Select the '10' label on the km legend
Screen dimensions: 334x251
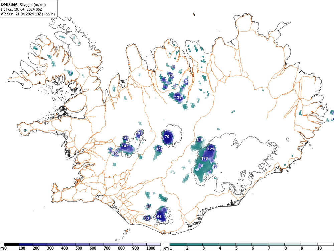pos(320,248)
